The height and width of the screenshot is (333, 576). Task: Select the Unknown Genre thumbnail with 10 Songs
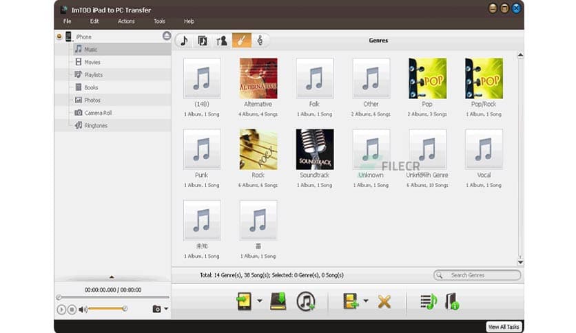[x=428, y=149]
